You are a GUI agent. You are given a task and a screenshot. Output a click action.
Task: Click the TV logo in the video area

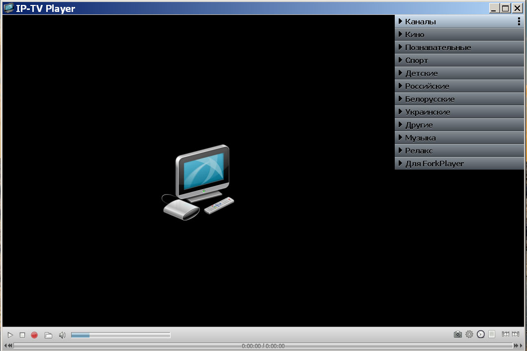(198, 183)
